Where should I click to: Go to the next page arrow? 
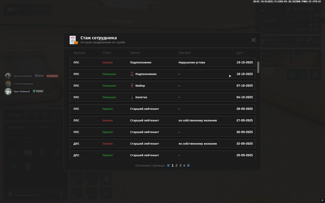click(188, 165)
